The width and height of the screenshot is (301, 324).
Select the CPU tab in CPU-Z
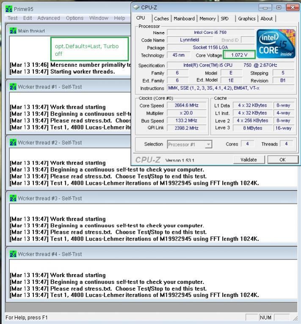141,18
